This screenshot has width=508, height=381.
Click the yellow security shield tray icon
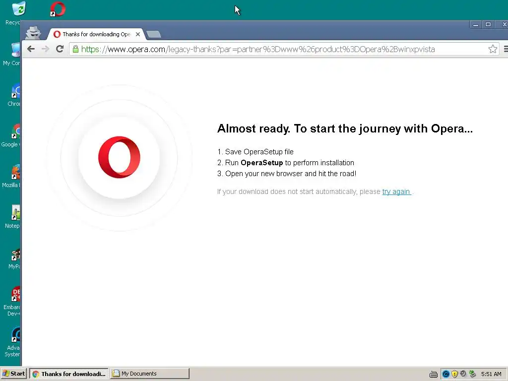tap(454, 374)
